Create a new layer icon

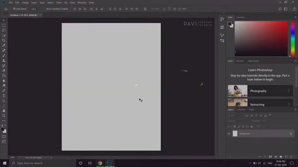286,157
